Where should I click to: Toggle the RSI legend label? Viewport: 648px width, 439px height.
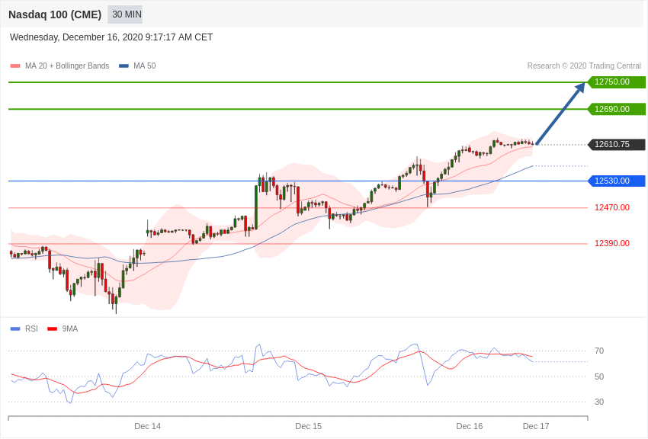(x=31, y=329)
